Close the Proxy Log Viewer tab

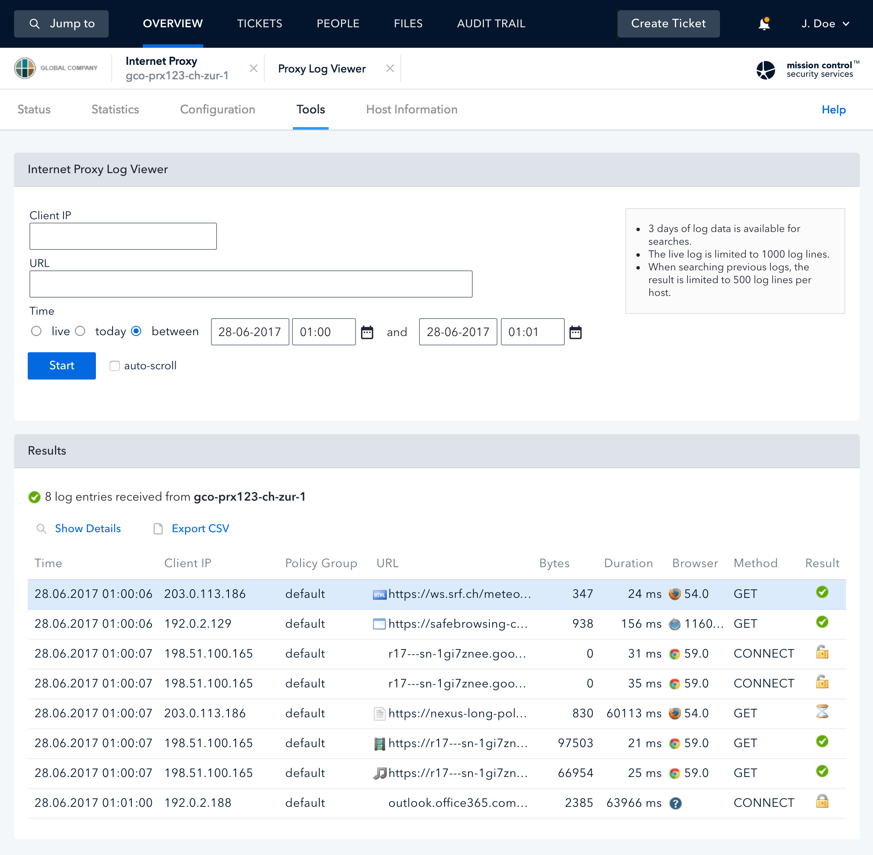pos(390,68)
